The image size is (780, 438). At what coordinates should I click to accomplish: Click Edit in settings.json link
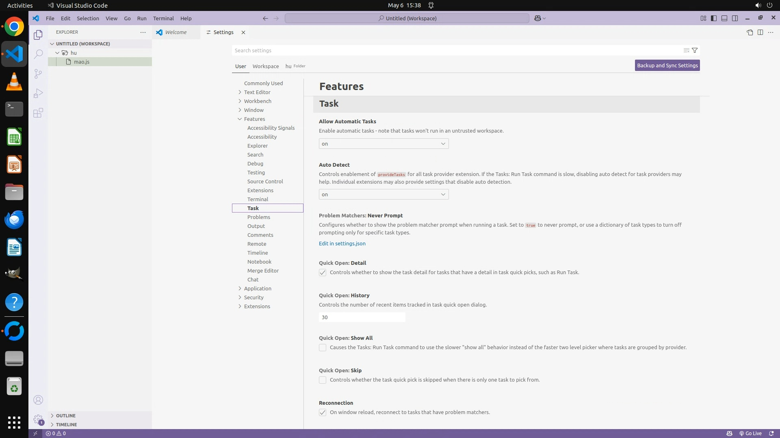(342, 243)
